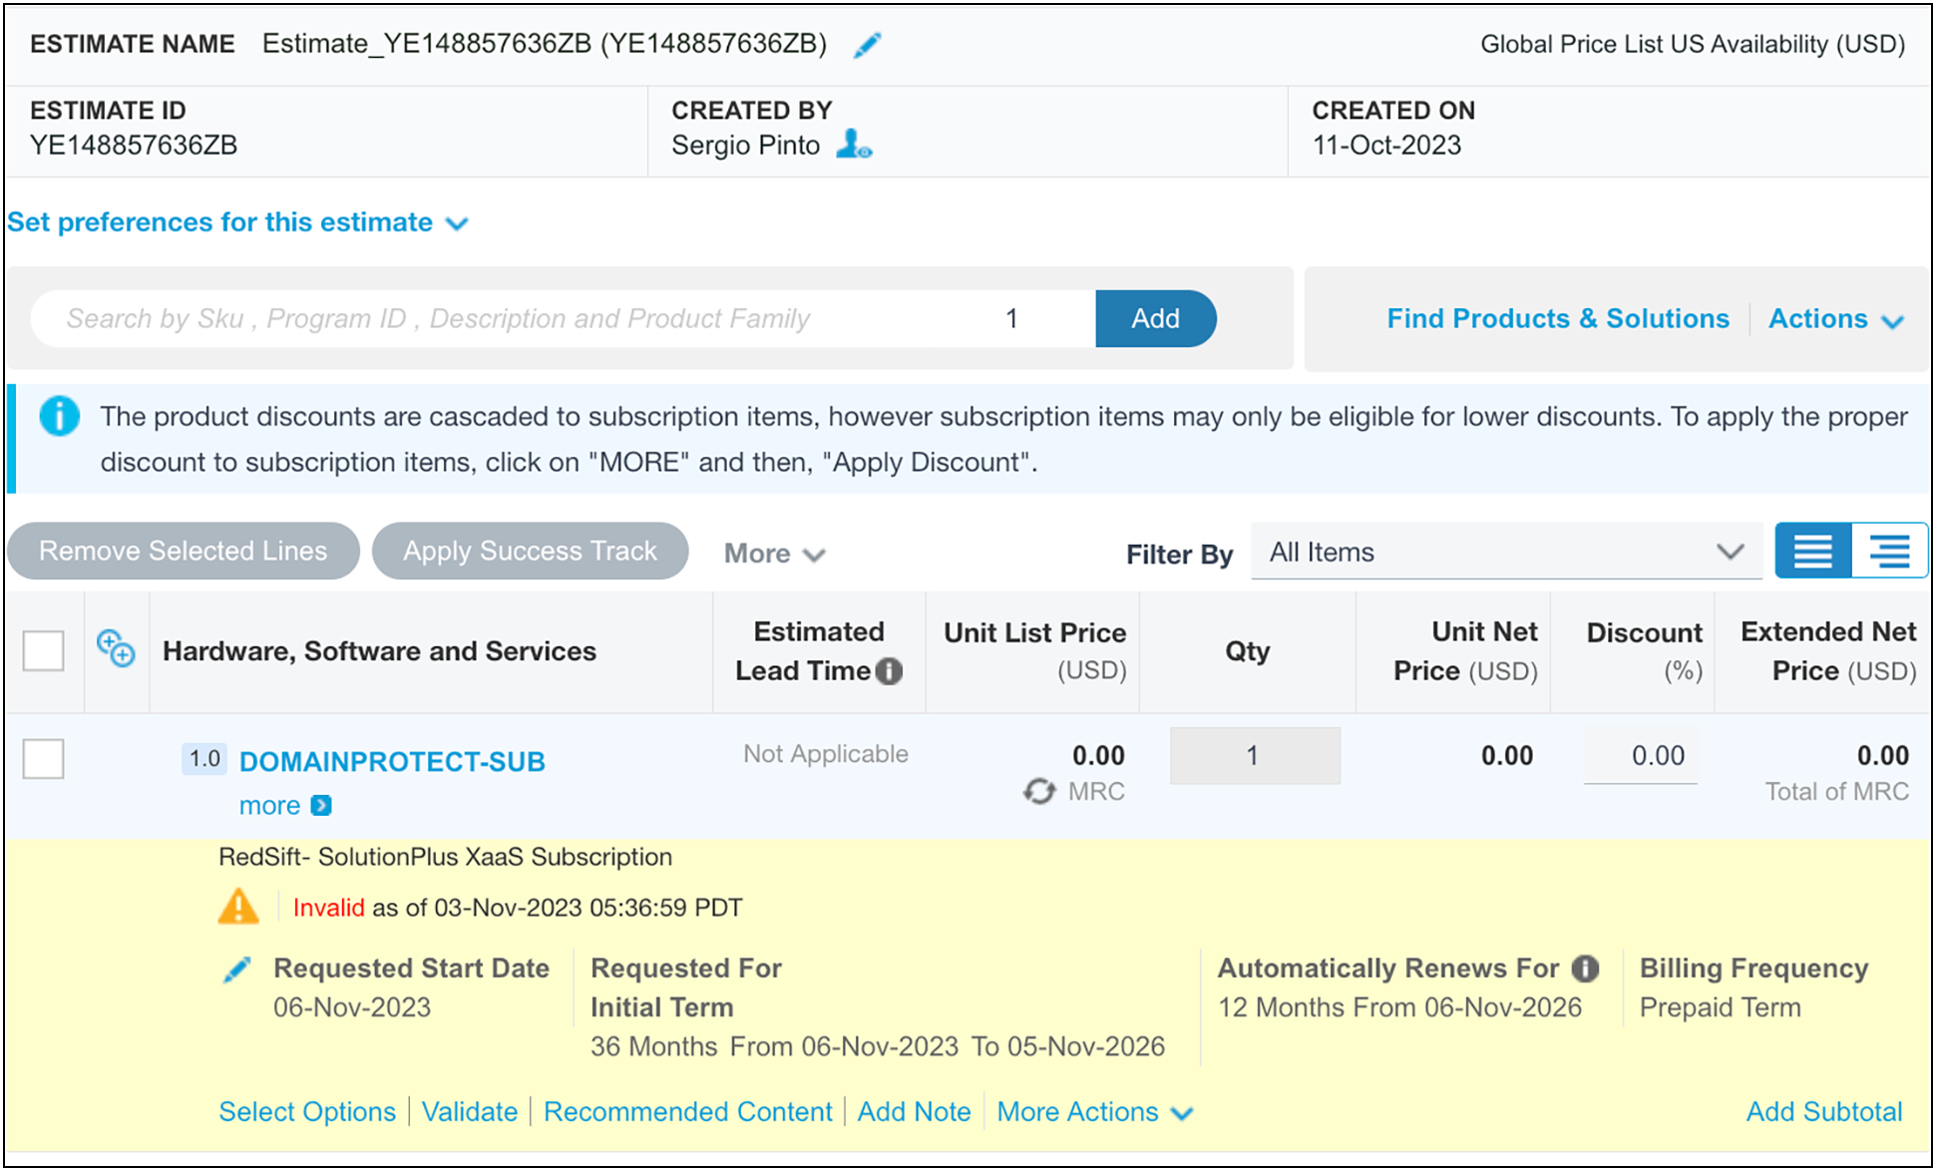Image resolution: width=1936 pixels, height=1171 pixels.
Task: Switch to the compact list view icon
Action: (1812, 551)
